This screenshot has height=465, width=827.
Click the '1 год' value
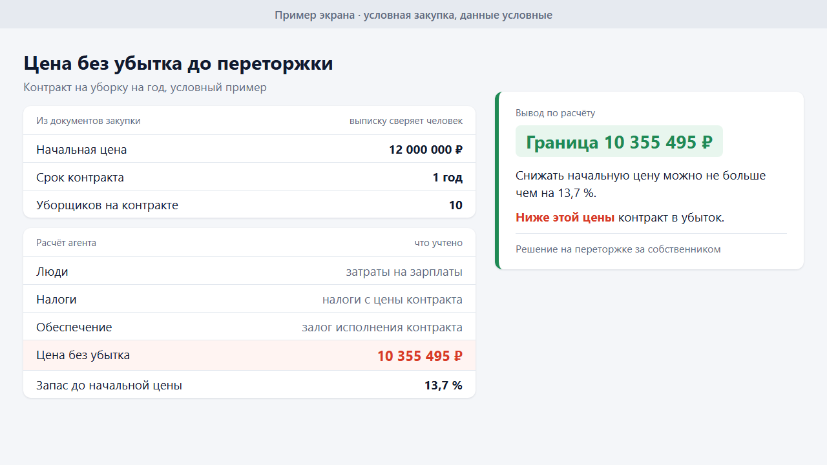pyautogui.click(x=448, y=178)
